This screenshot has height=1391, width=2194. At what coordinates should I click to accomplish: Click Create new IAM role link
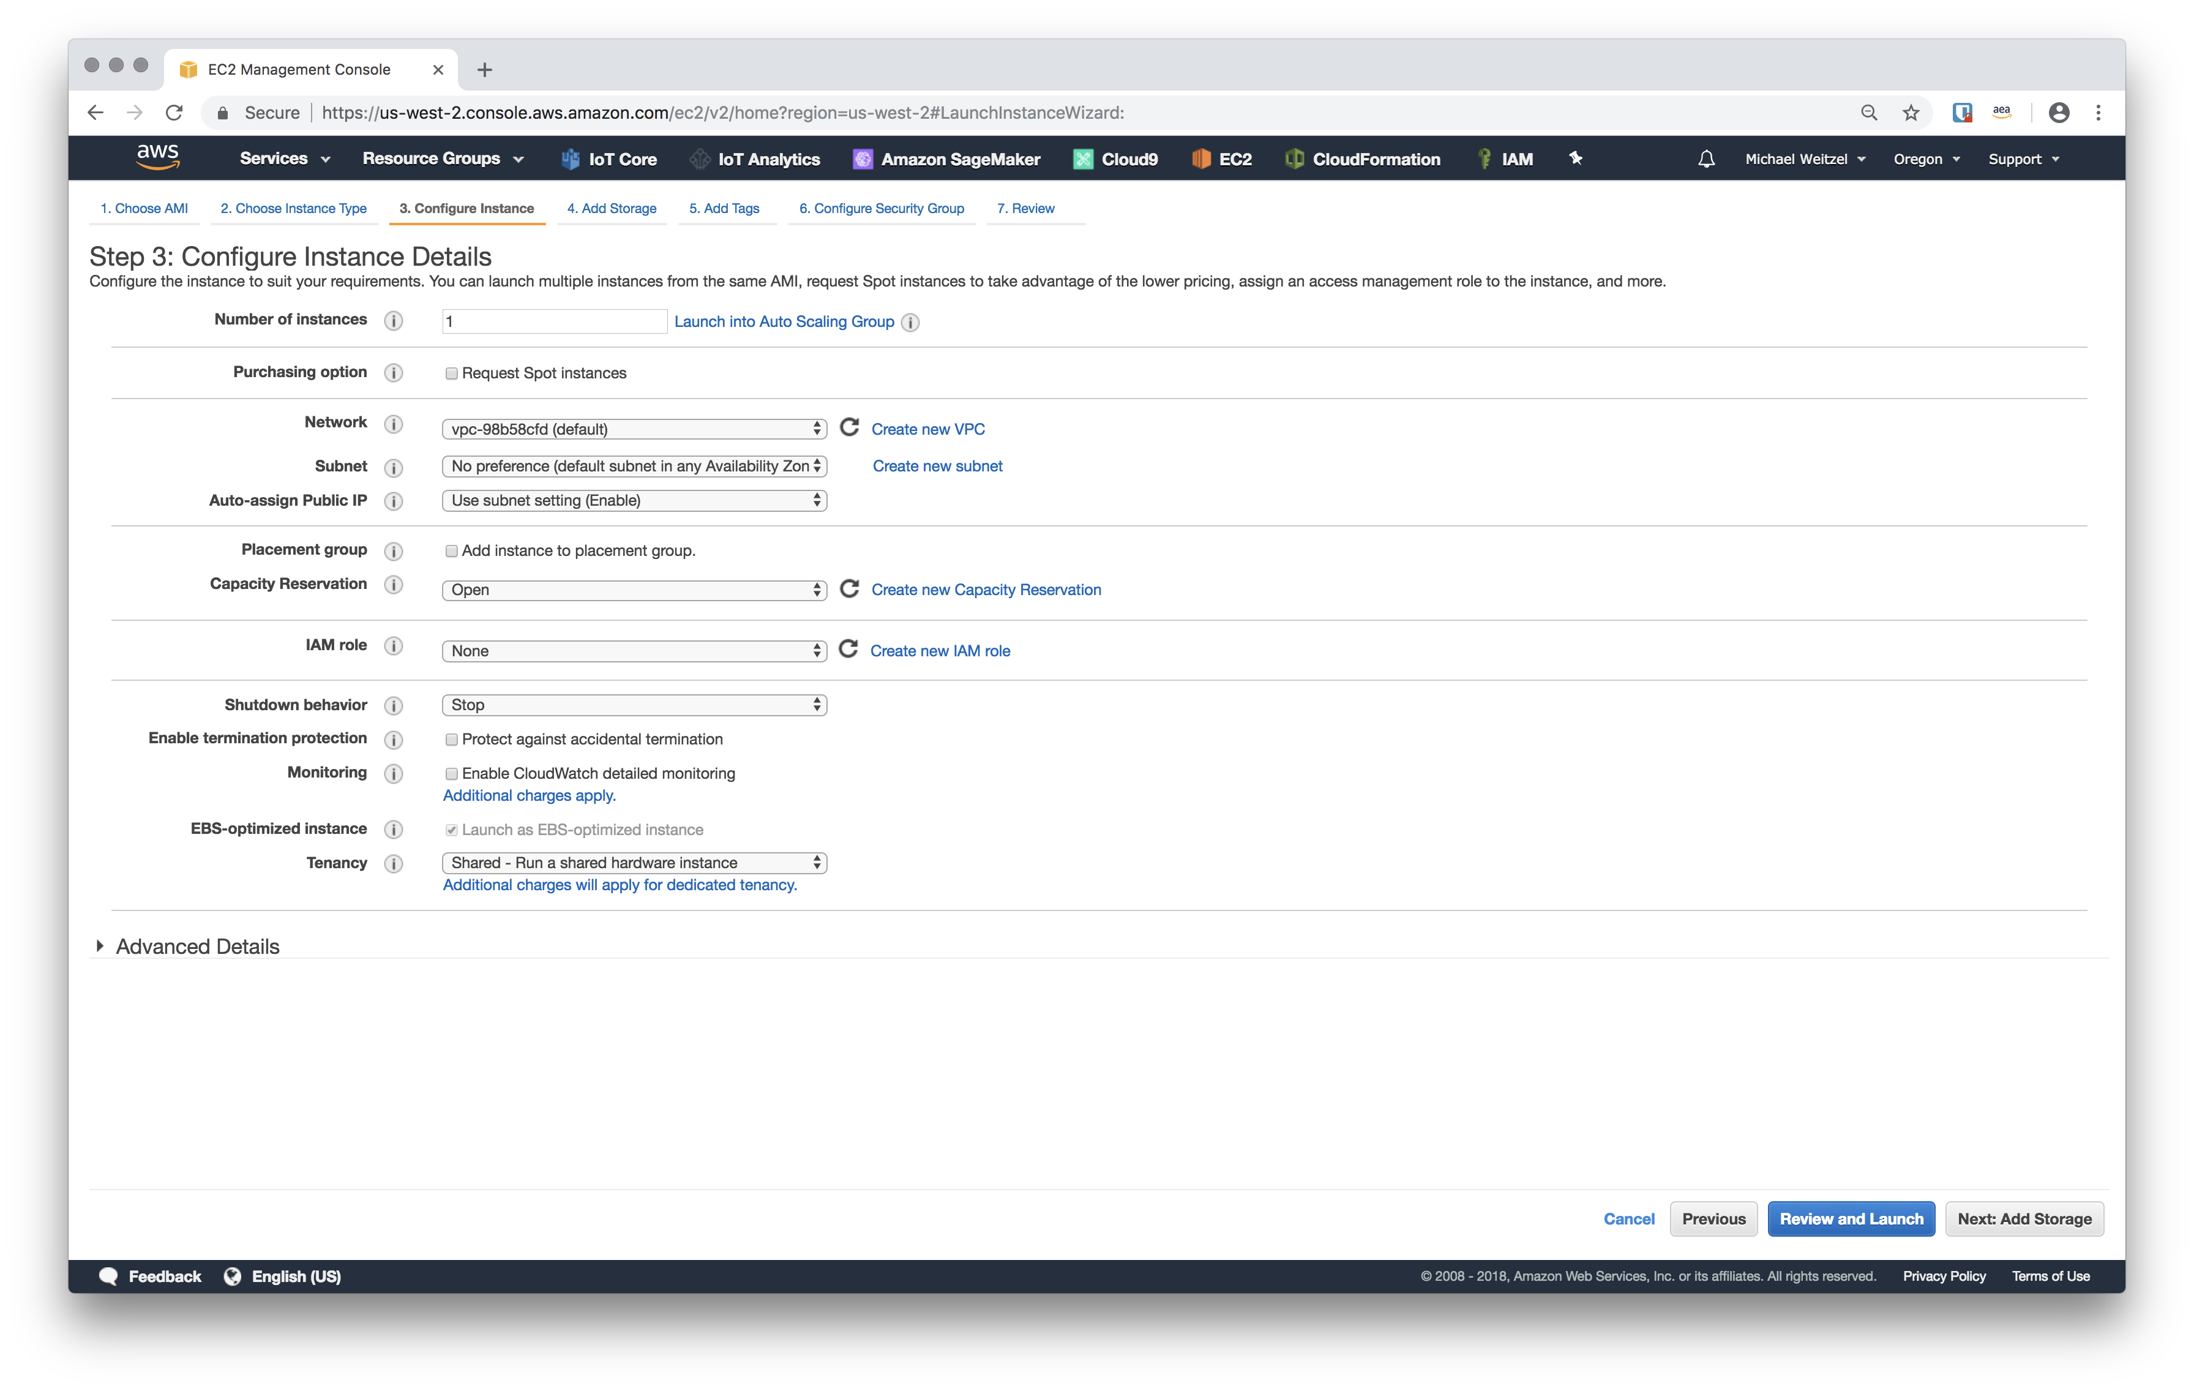[x=940, y=651]
